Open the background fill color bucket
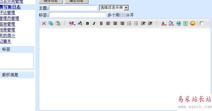 [x=171, y=23]
